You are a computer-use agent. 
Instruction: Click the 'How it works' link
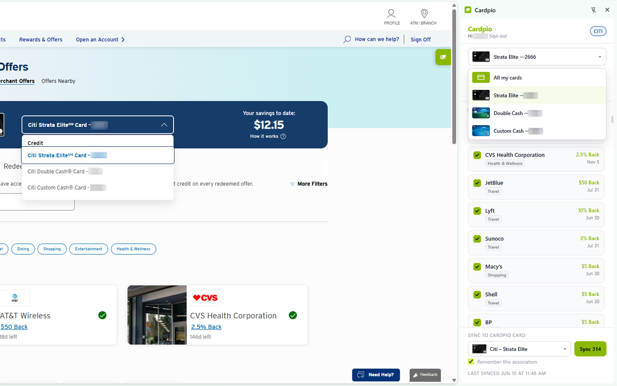[x=264, y=137]
